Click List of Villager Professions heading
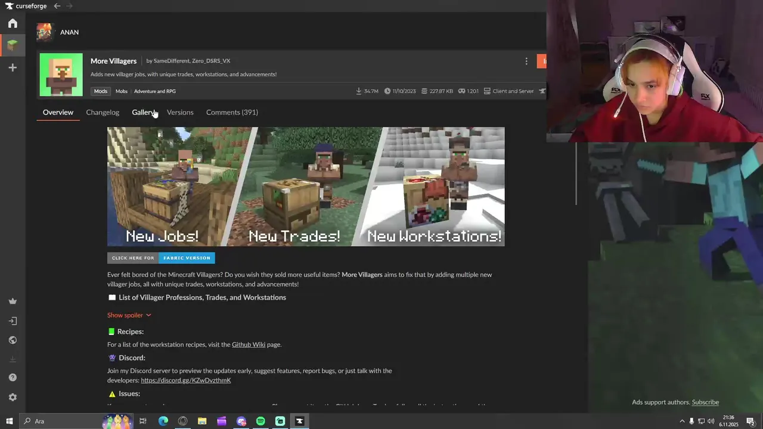Screen dimensions: 763x429 click(202, 297)
